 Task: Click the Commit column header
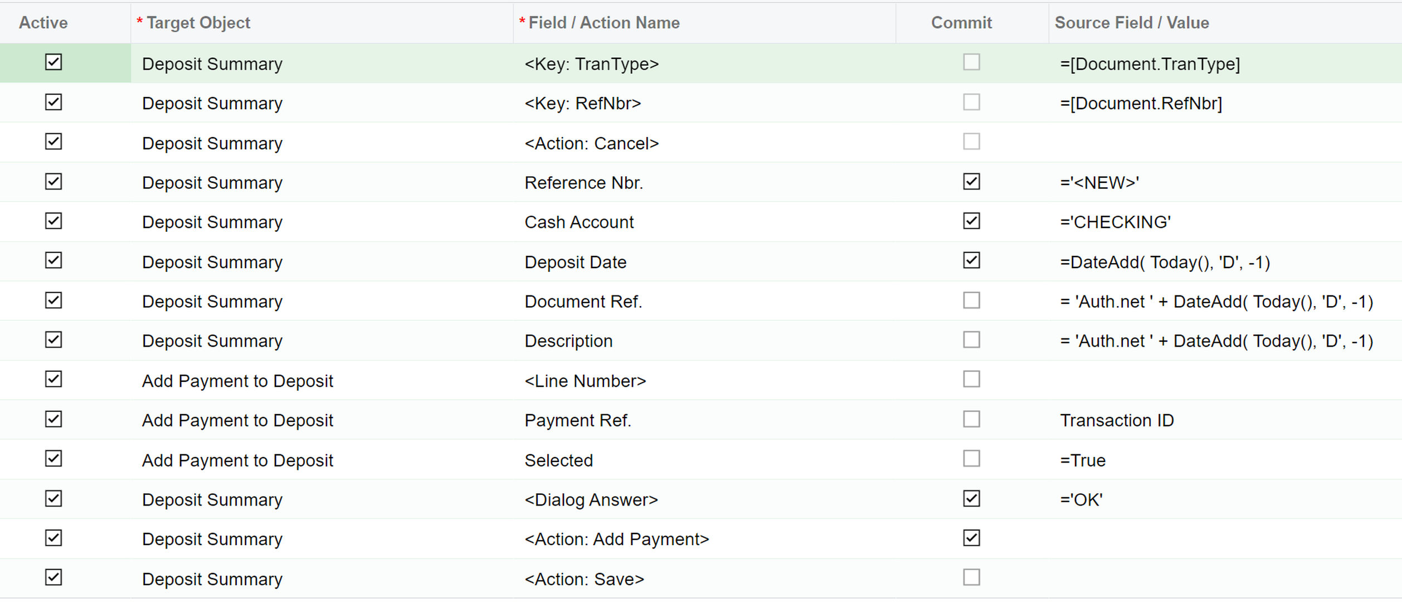pyautogui.click(x=961, y=23)
